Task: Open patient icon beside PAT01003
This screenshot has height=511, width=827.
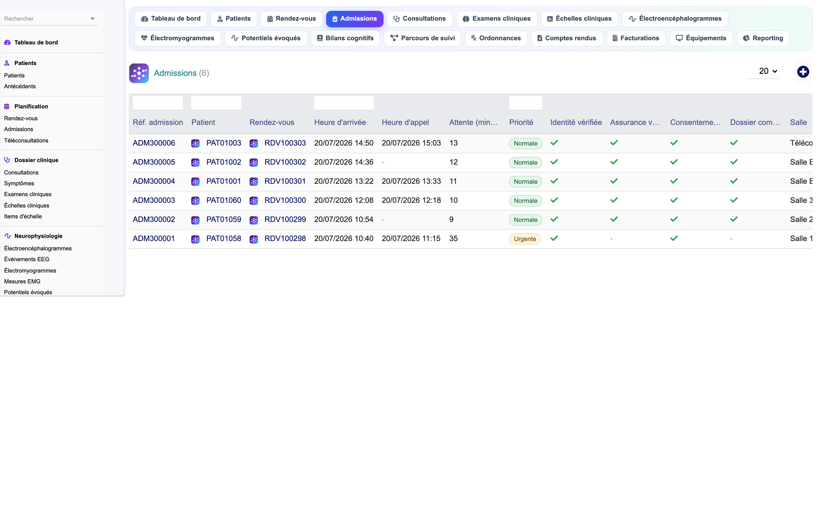Action: (195, 143)
